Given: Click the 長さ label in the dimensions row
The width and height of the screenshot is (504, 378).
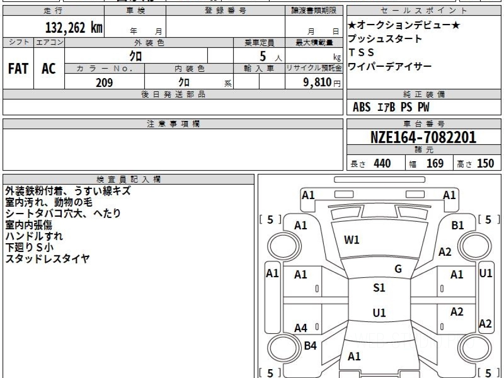Looking at the screenshot, I should click(x=358, y=164).
